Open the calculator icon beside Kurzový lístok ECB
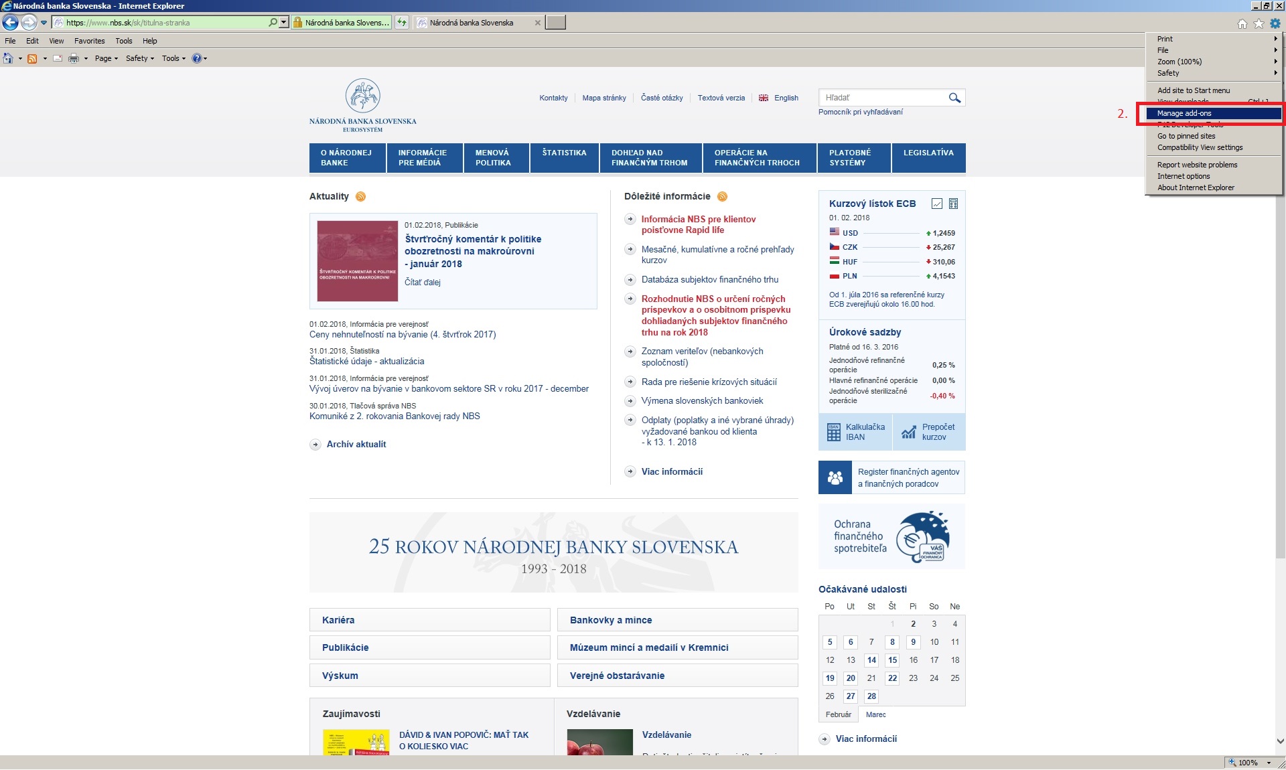 [x=953, y=204]
